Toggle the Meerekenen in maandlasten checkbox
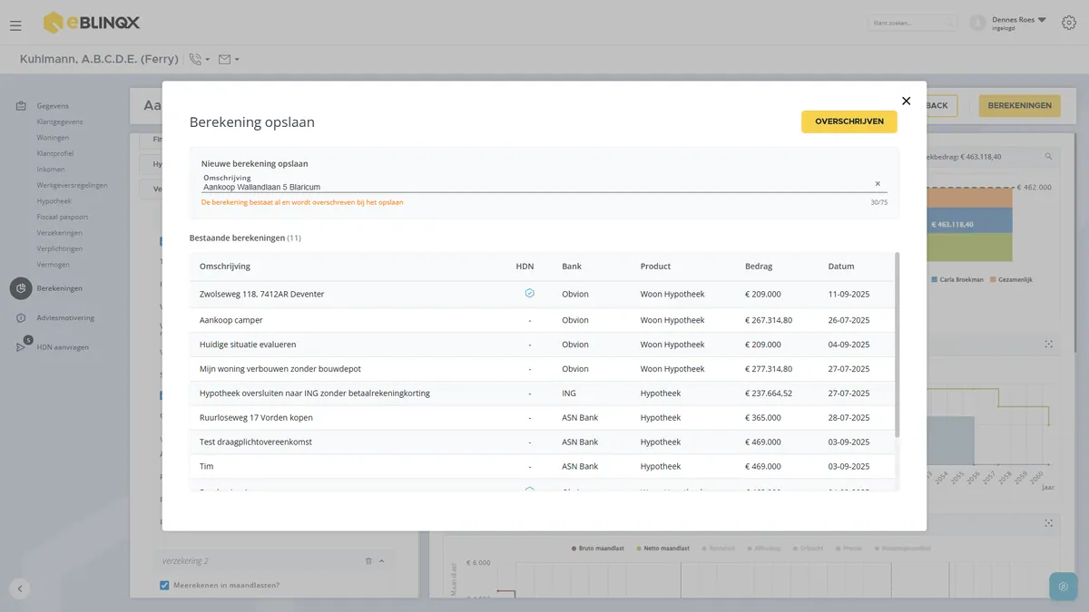Screen dimensions: 1089x612 point(164,585)
